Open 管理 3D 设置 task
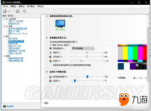This screenshot has height=111, width=151. coord(14,31)
